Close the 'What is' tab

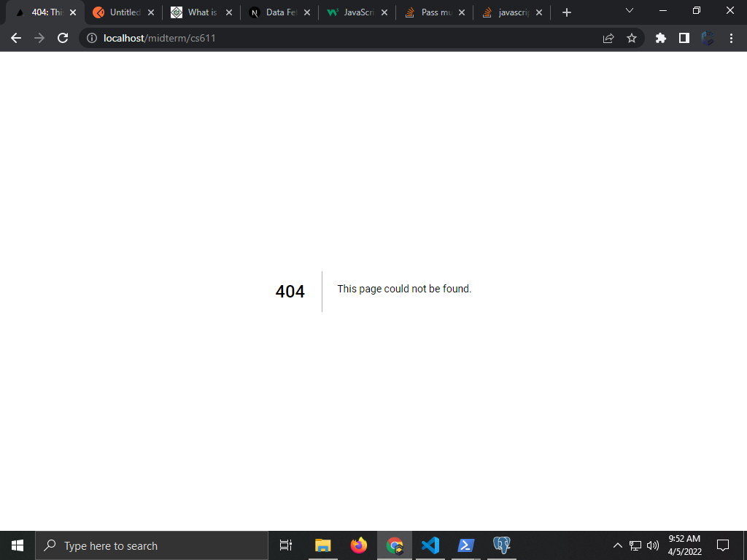pos(229,13)
